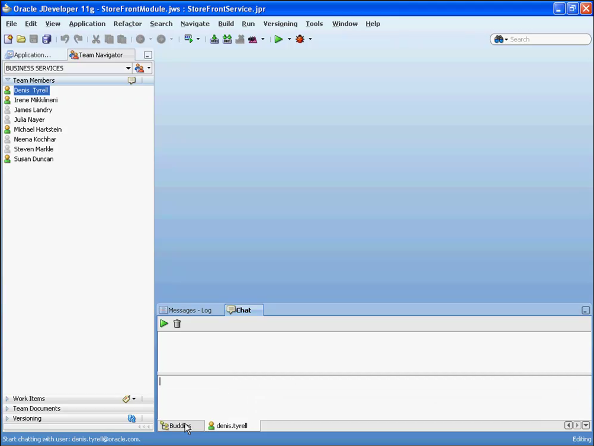This screenshot has height=446, width=594.
Task: Expand the Work Items section
Action: coord(7,399)
